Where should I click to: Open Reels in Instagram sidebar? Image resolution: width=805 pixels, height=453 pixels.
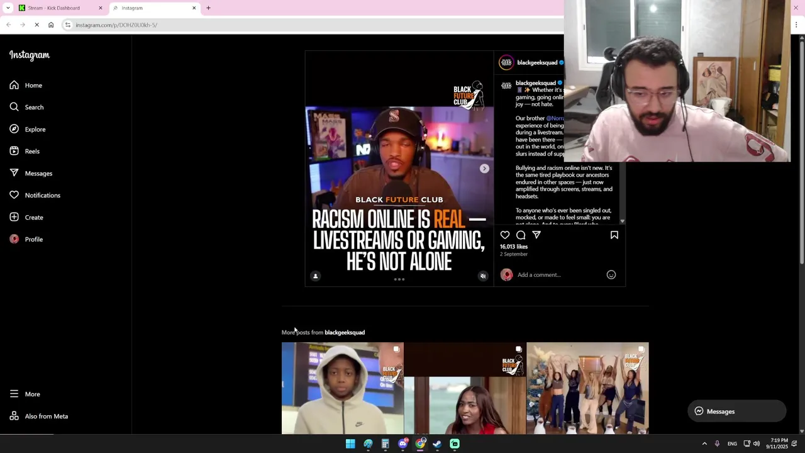[x=25, y=152]
